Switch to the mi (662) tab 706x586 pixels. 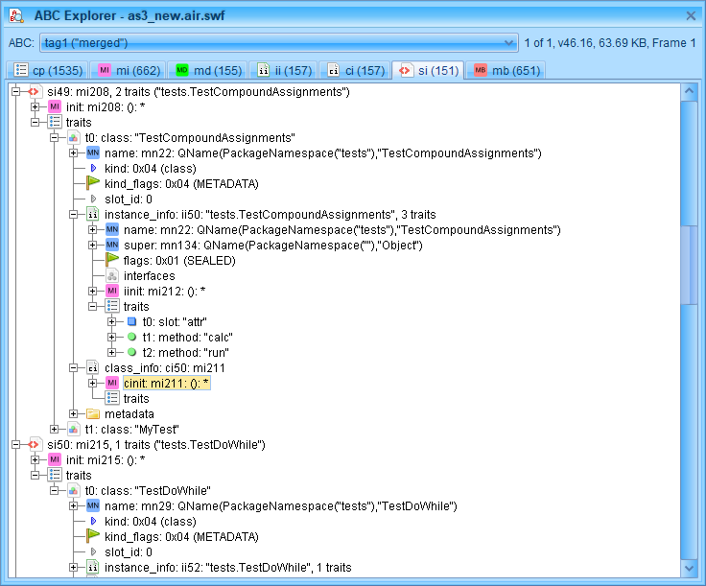[x=129, y=71]
